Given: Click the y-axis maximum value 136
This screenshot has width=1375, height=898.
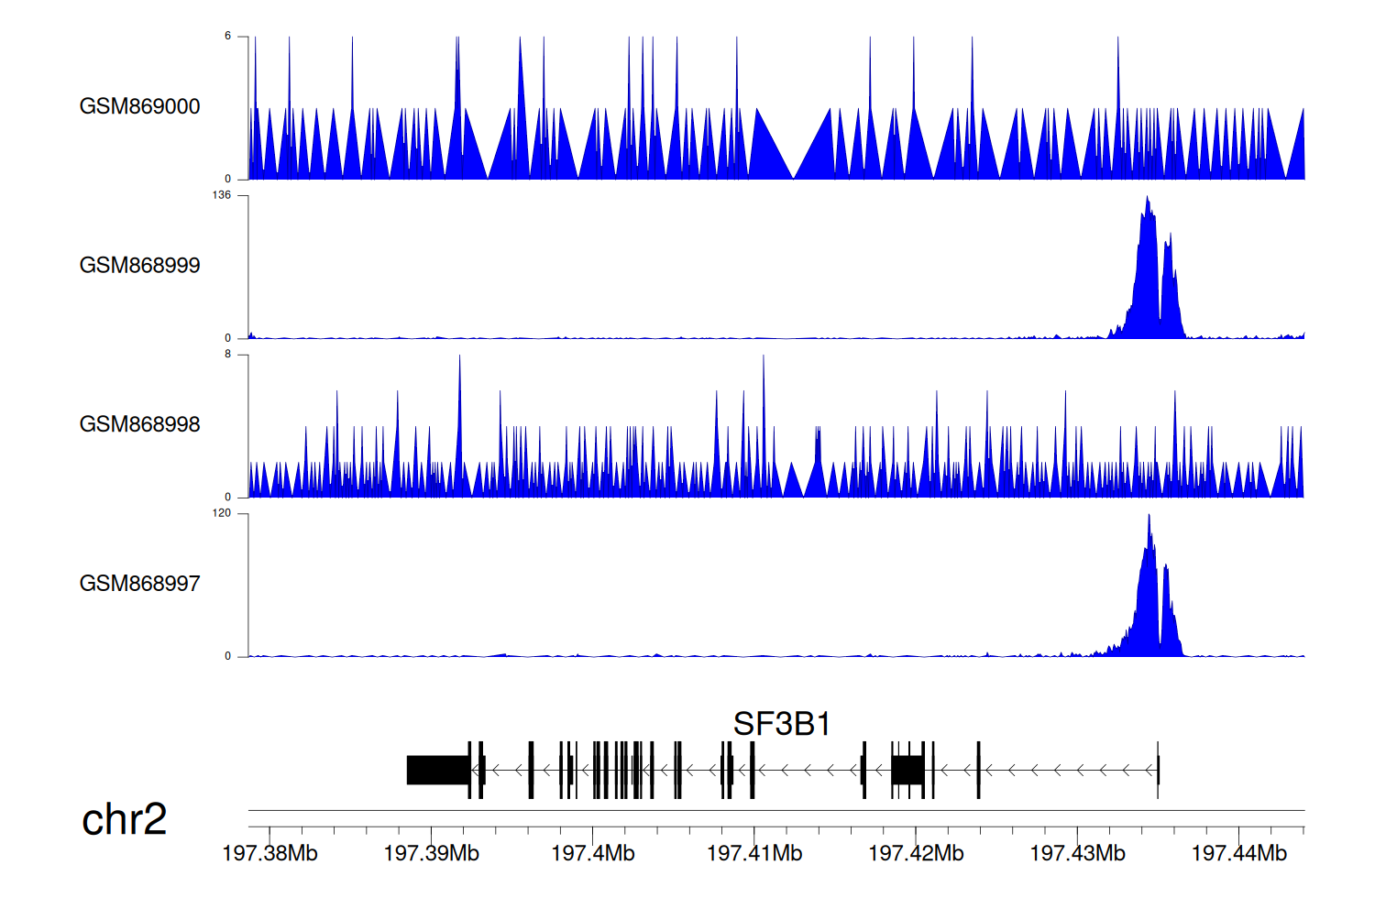Looking at the screenshot, I should pyautogui.click(x=221, y=195).
